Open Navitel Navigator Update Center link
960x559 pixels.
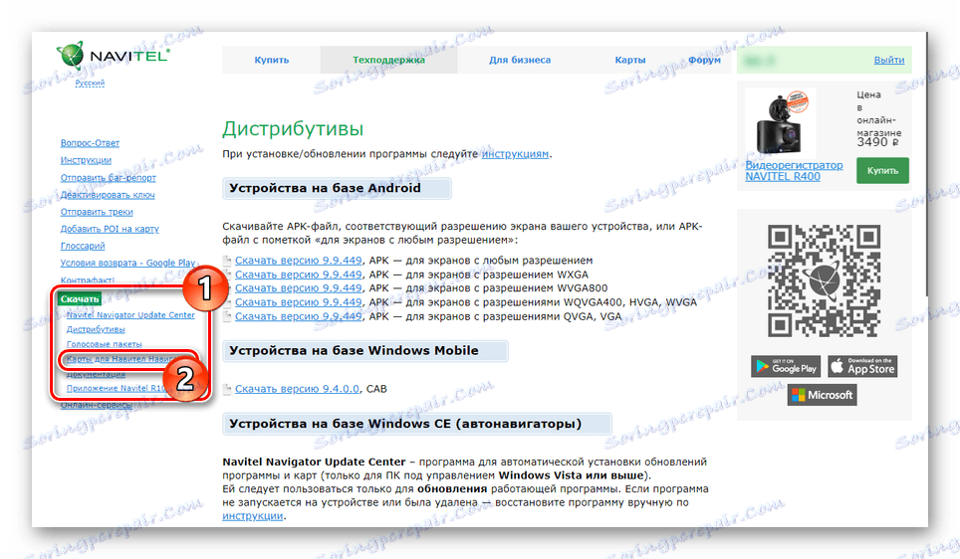tap(130, 315)
